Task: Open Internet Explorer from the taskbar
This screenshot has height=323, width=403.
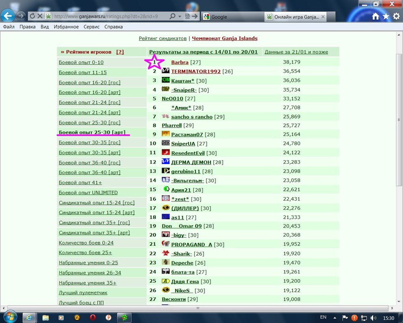Action: pos(29,318)
